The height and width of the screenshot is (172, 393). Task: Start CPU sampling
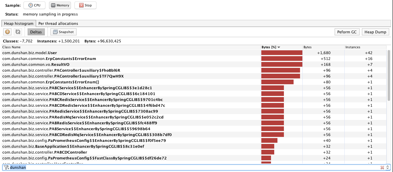point(34,5)
